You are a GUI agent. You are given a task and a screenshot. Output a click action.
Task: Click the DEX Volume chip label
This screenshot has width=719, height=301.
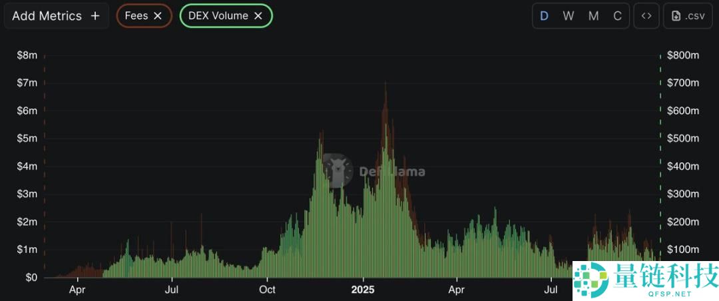218,16
